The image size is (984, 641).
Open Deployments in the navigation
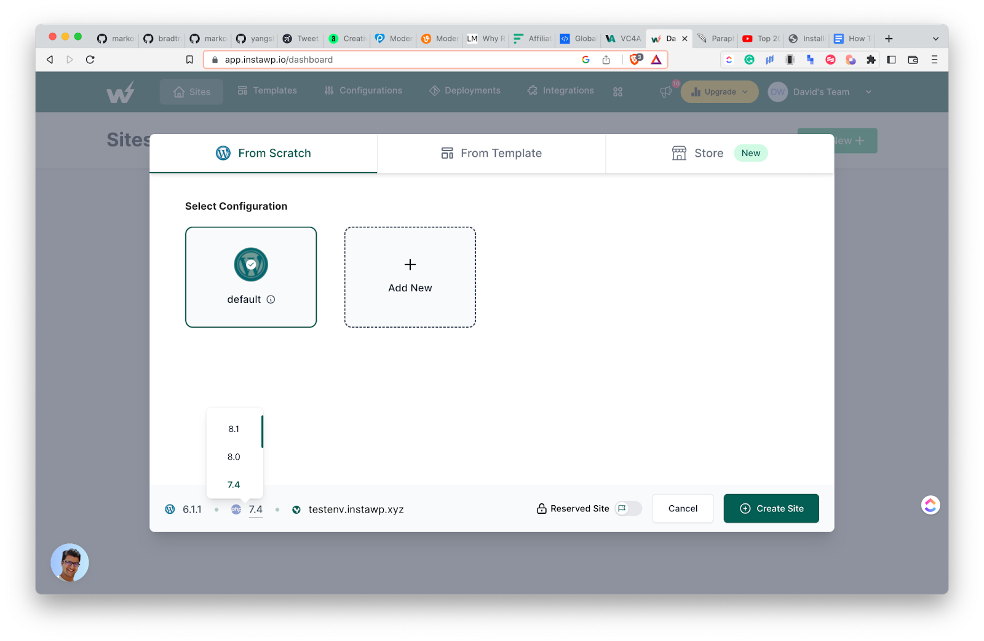pyautogui.click(x=465, y=90)
